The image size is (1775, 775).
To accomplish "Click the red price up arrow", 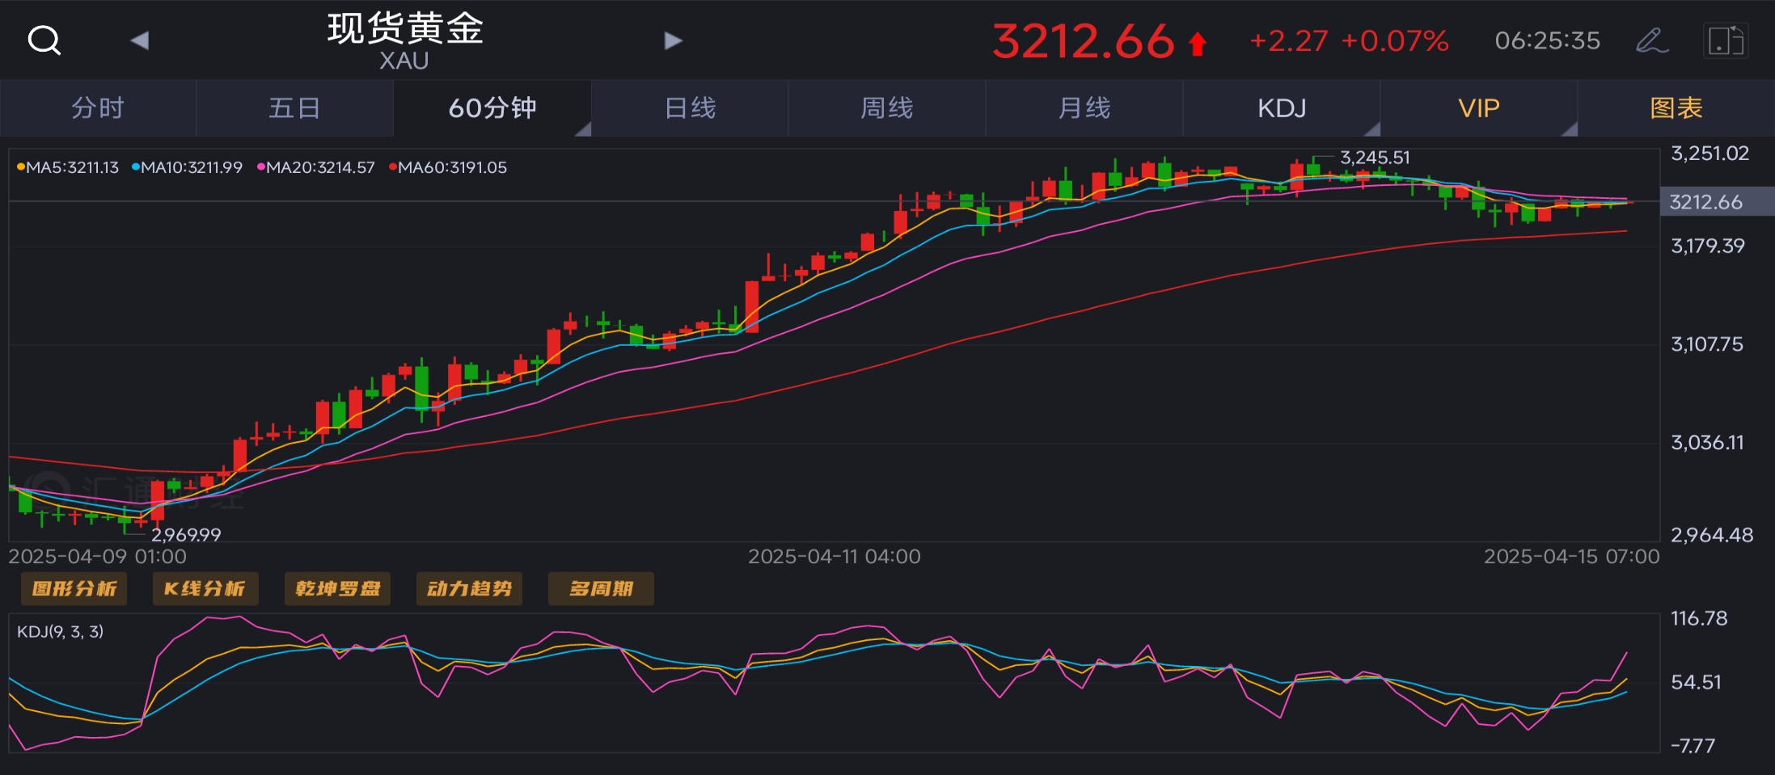I will click(1198, 43).
